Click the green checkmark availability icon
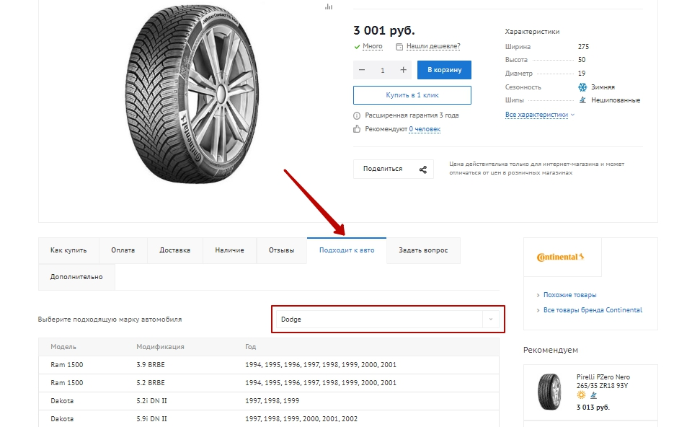Viewport: 674px width, 427px height. pos(357,46)
